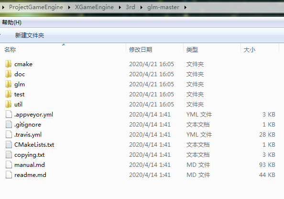The width and height of the screenshot is (284, 199).
Task: Click the modified date of cmake folder
Action: (x=152, y=64)
